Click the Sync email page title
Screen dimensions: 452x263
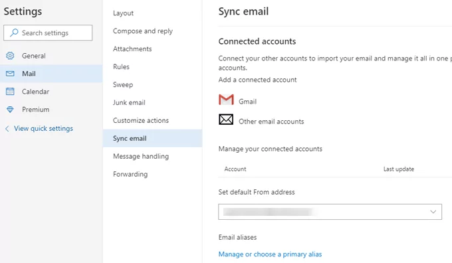[243, 11]
